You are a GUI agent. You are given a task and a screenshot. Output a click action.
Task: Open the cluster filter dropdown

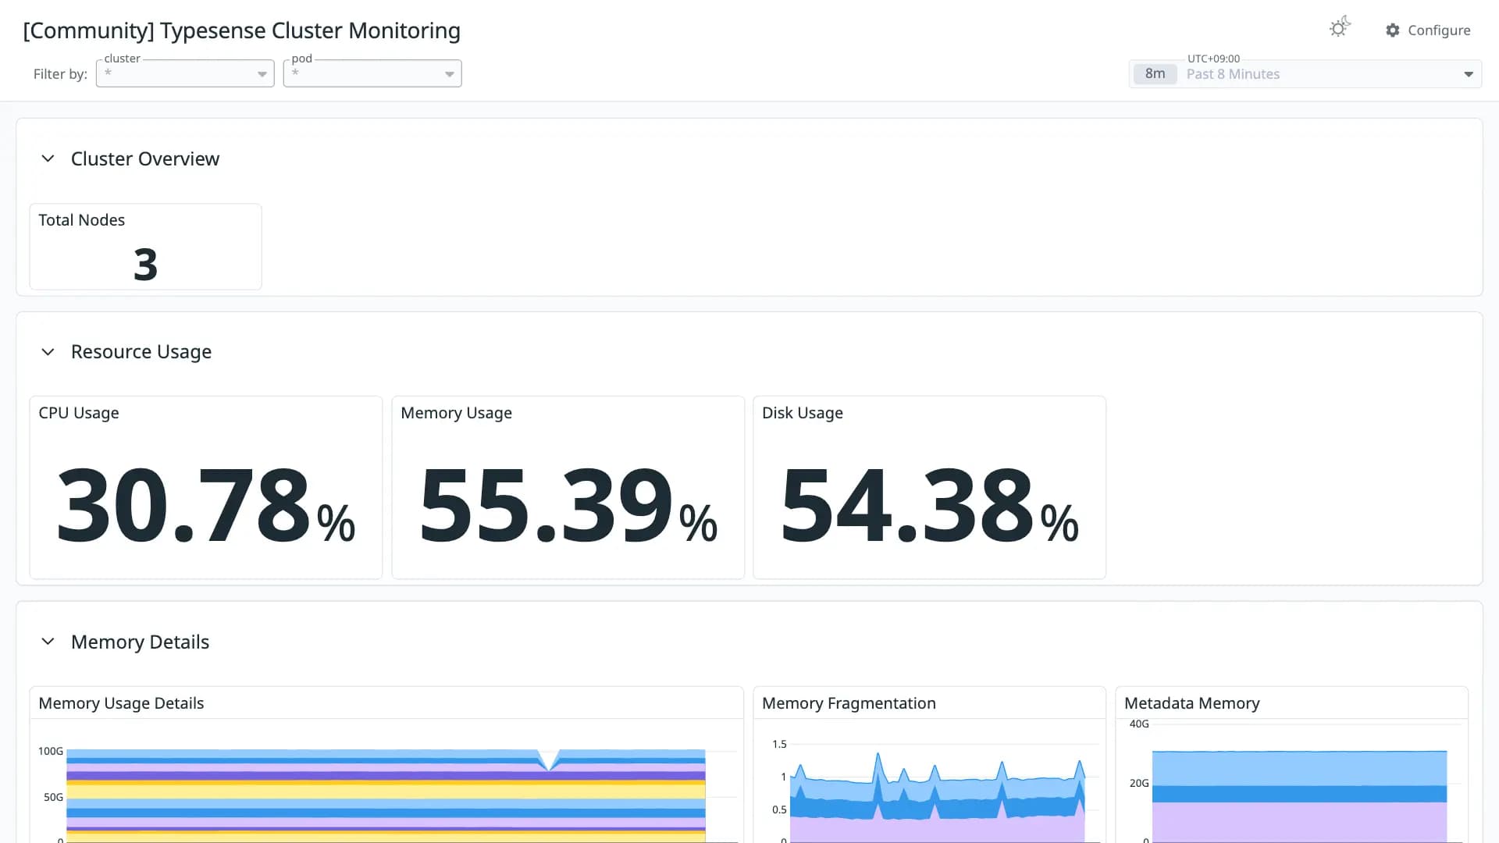point(185,73)
